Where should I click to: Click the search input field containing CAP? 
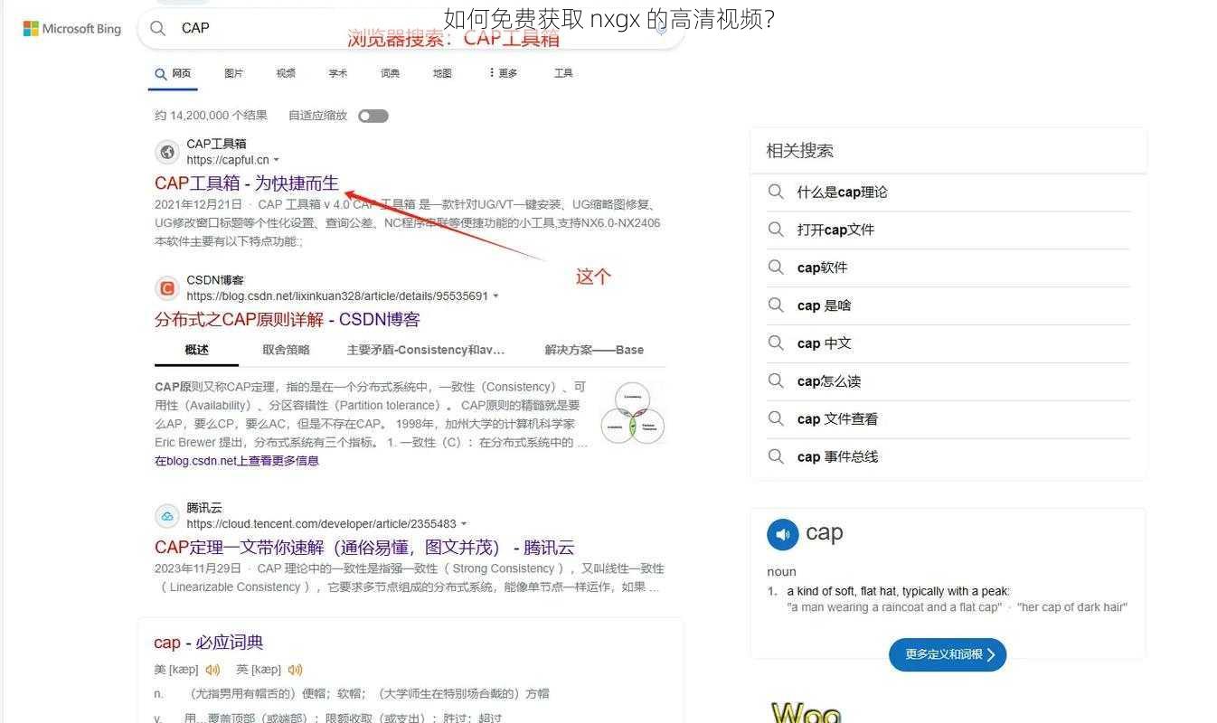[411, 28]
